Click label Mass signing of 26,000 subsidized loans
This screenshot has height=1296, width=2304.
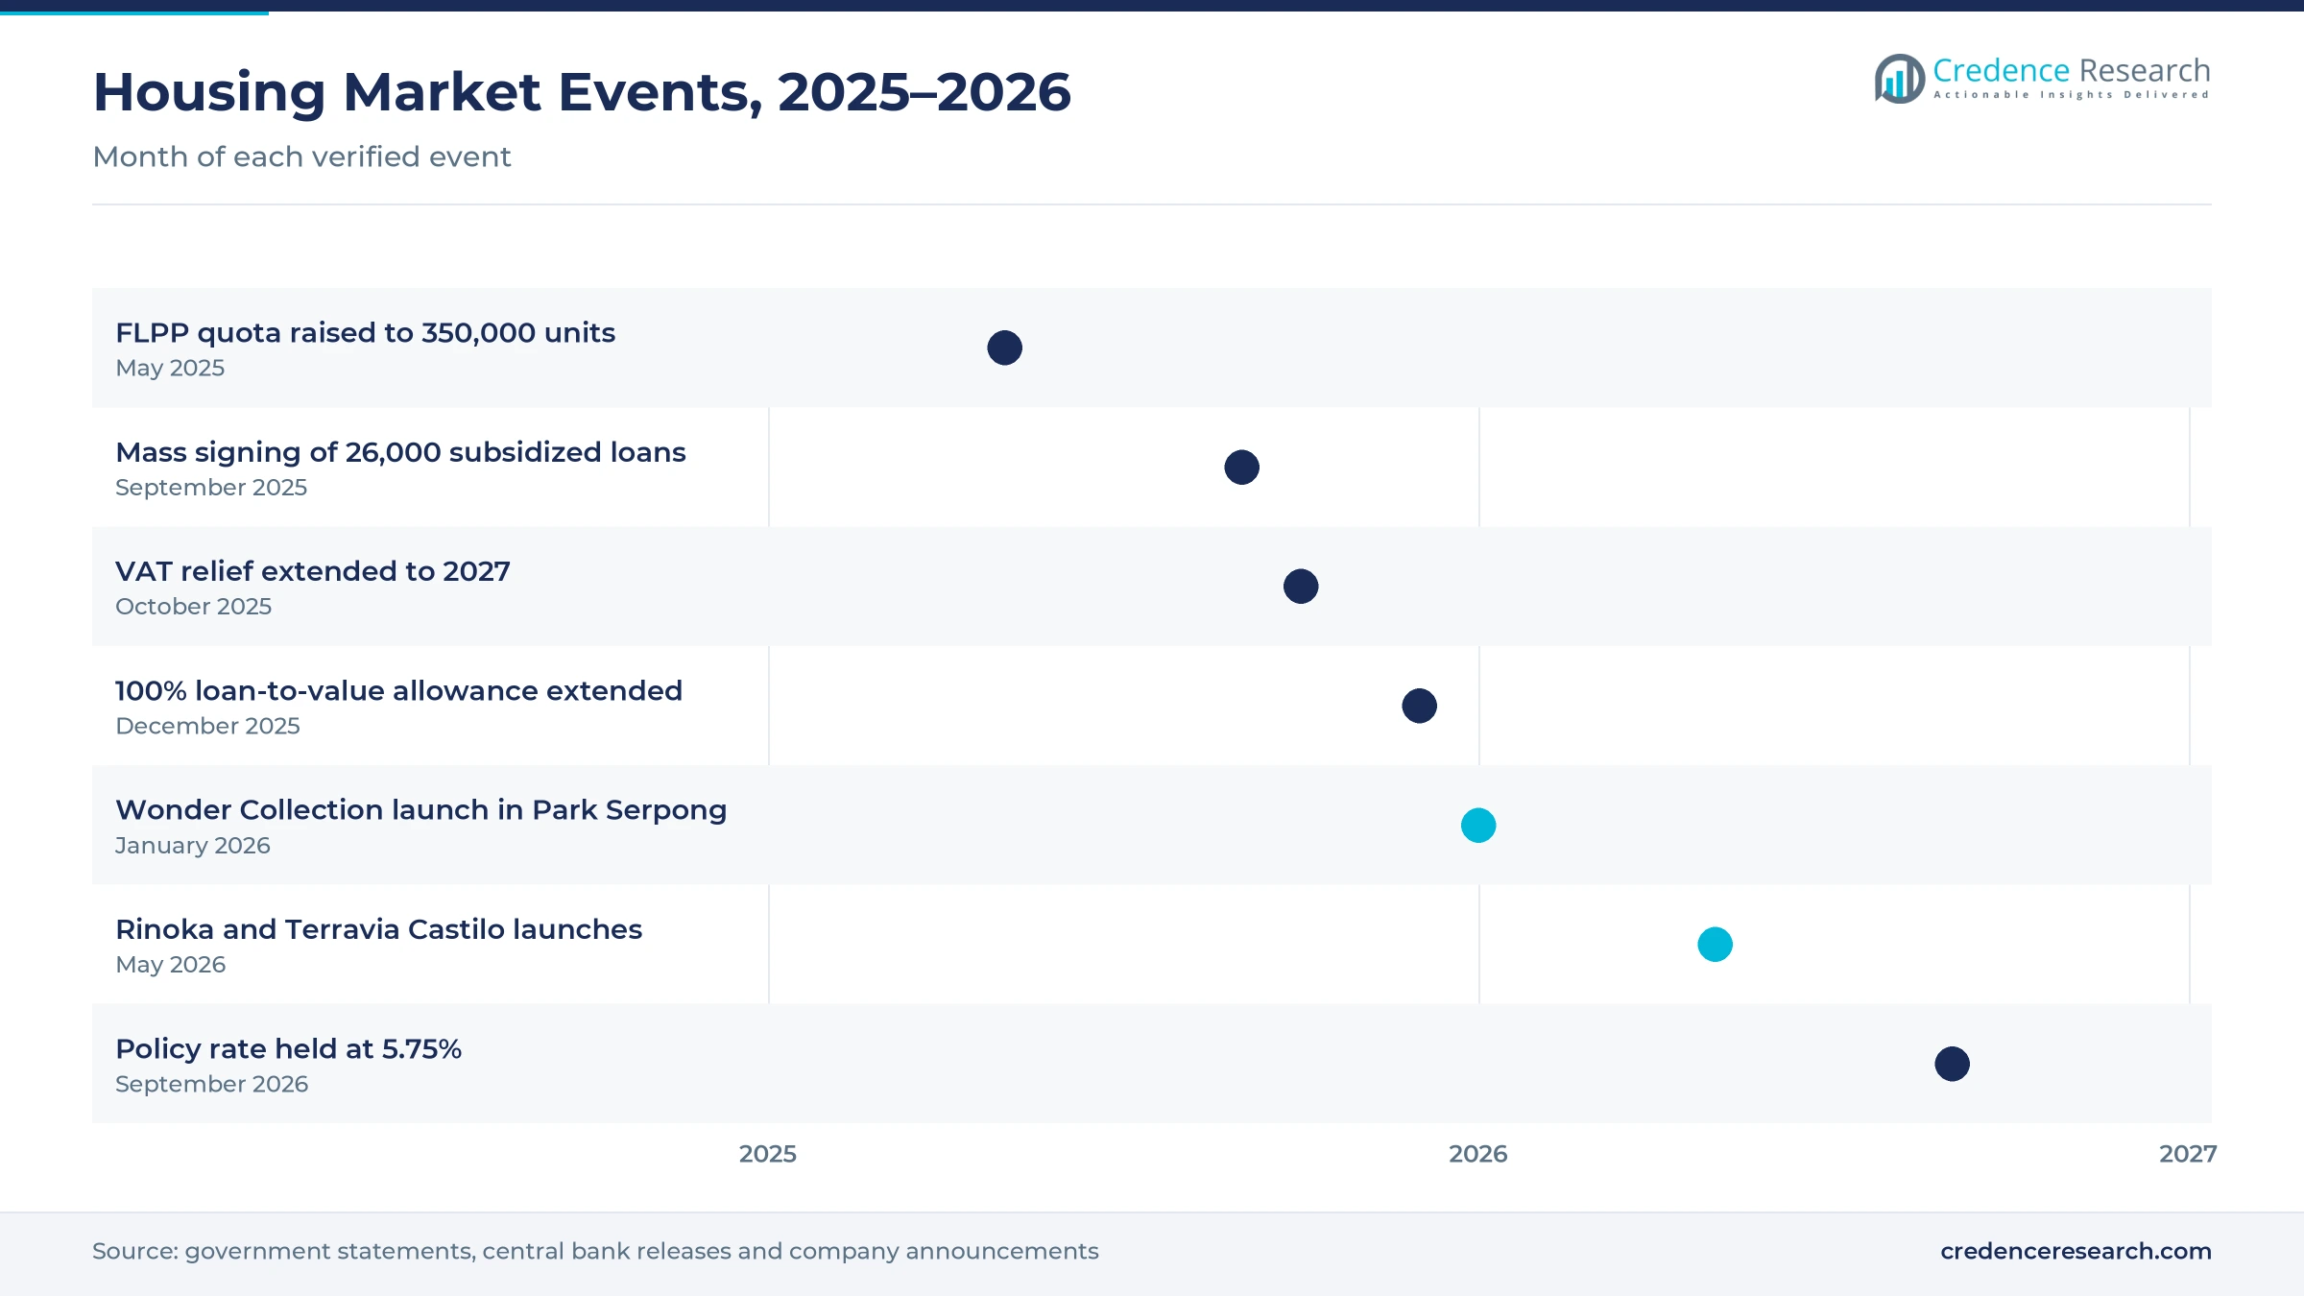pos(400,452)
